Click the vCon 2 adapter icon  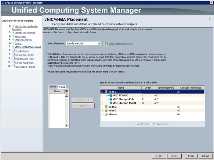click(106, 107)
